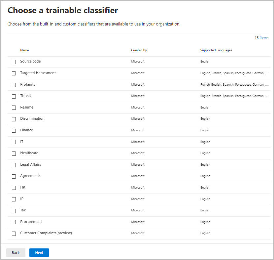The height and width of the screenshot is (260, 274).
Task: Check the Legal Affairs classifier
Action: point(14,165)
